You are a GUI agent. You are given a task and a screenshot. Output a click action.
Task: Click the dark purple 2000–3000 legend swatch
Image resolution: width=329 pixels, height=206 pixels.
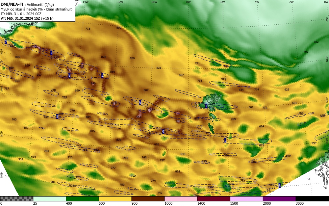(x=279, y=199)
